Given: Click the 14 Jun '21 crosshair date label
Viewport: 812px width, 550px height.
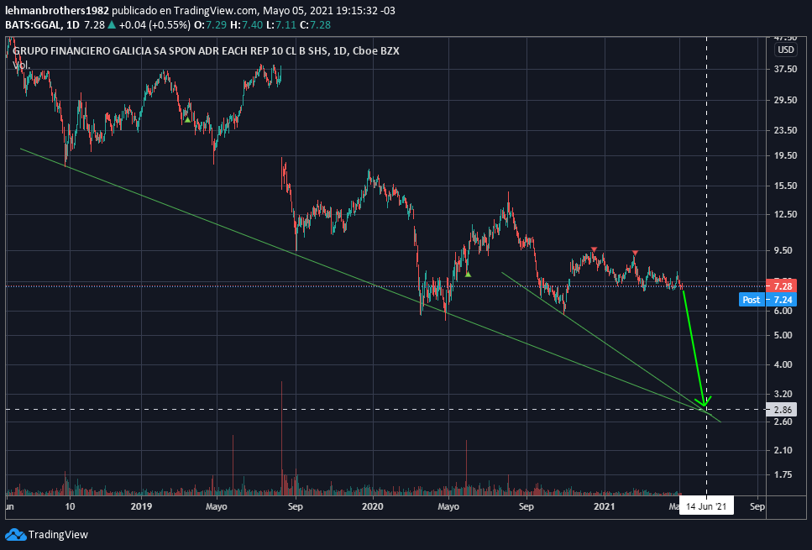Looking at the screenshot, I should point(706,506).
